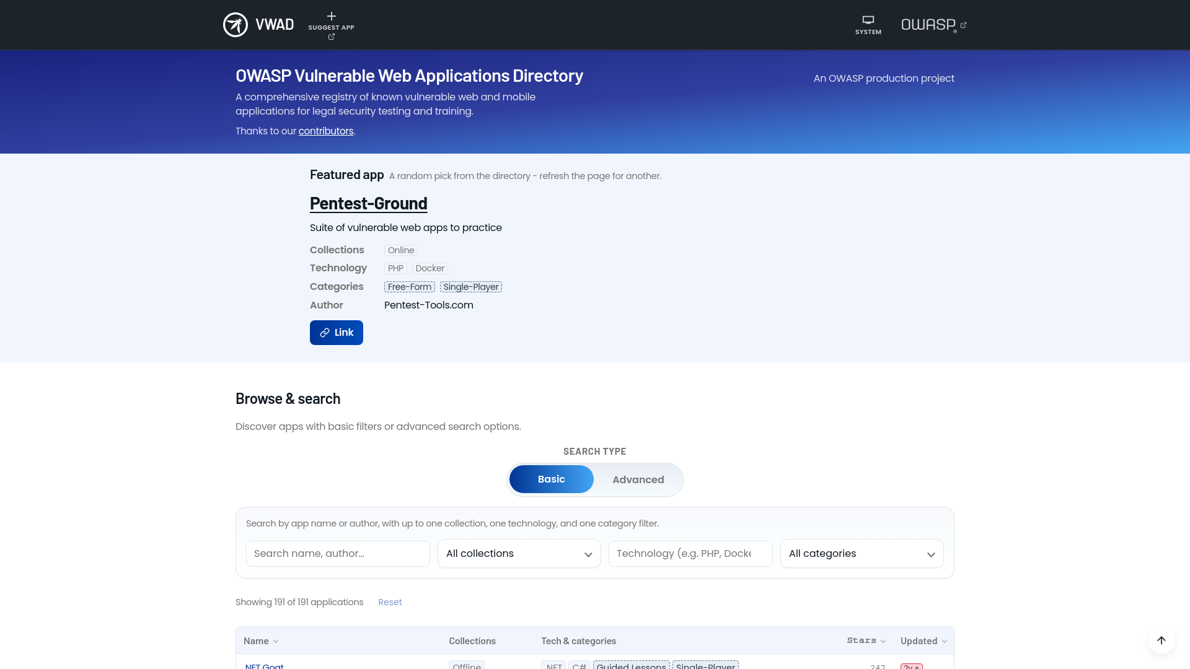Click the System monitor icon
Viewport: 1190px width, 669px height.
[868, 19]
